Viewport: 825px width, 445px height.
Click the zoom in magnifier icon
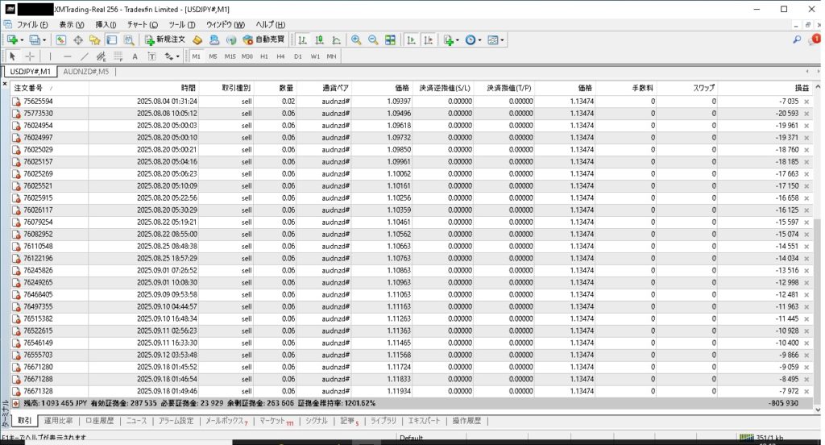pyautogui.click(x=356, y=40)
